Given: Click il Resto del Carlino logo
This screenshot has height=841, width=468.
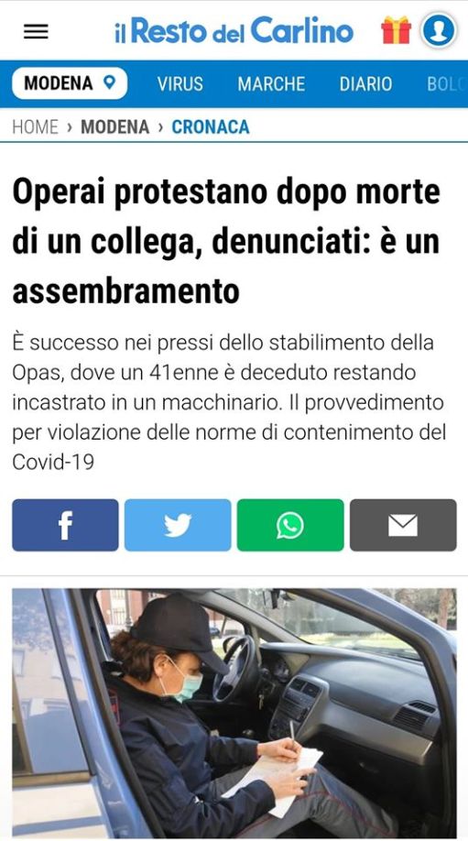Looking at the screenshot, I should [x=234, y=30].
